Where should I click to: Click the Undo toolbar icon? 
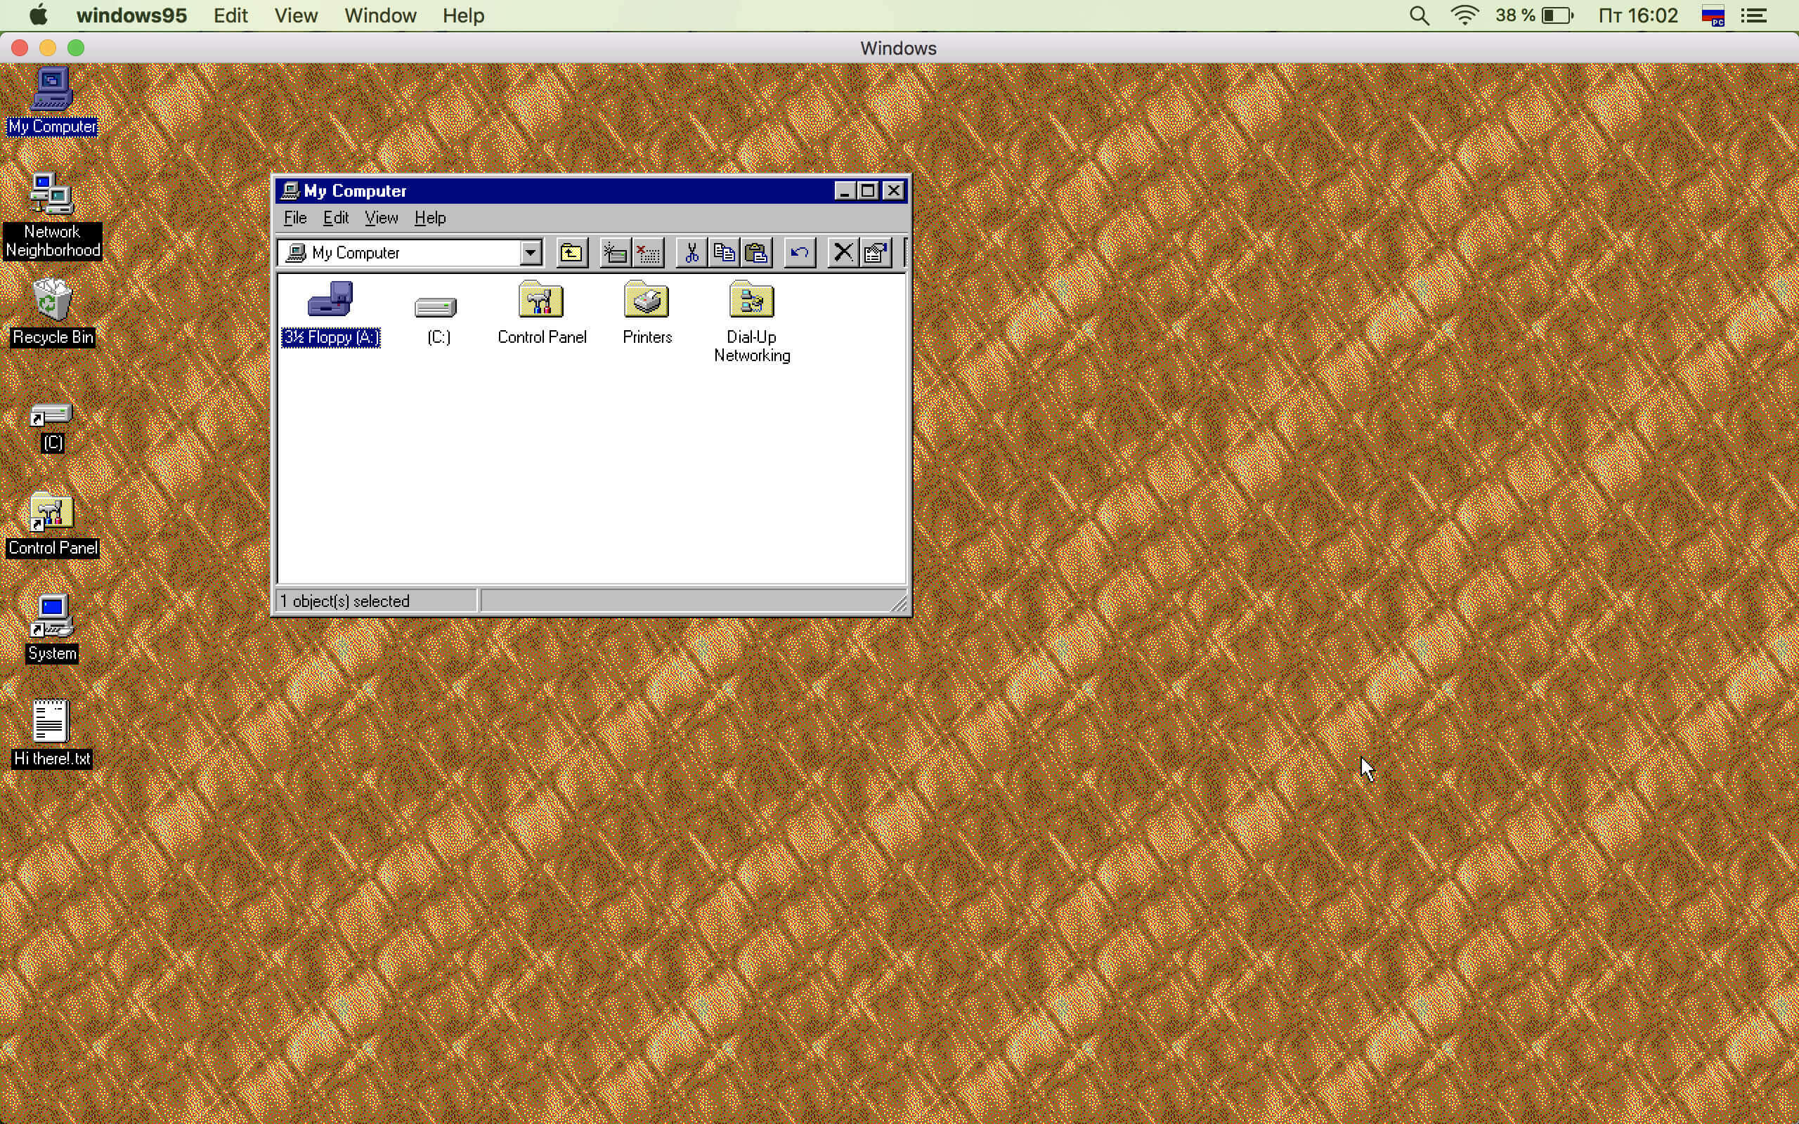click(800, 253)
